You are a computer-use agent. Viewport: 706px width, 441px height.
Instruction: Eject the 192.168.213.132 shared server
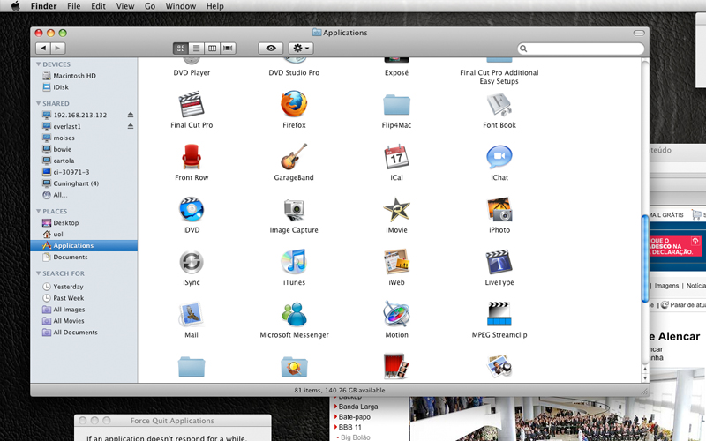point(130,115)
